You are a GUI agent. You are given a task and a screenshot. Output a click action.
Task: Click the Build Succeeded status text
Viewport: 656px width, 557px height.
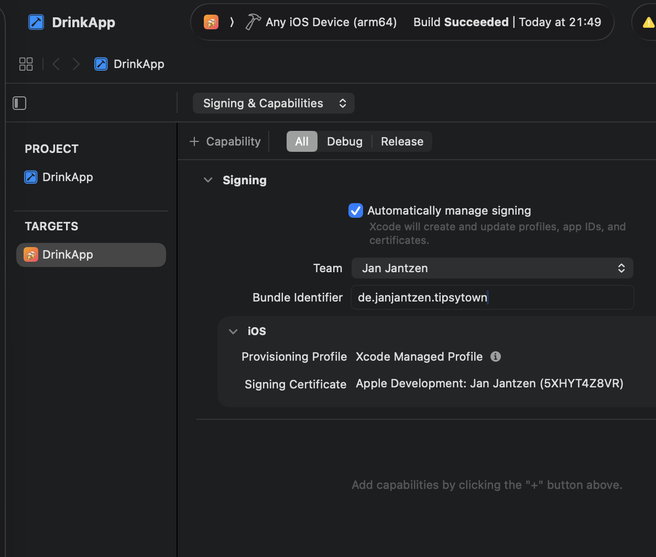point(461,22)
